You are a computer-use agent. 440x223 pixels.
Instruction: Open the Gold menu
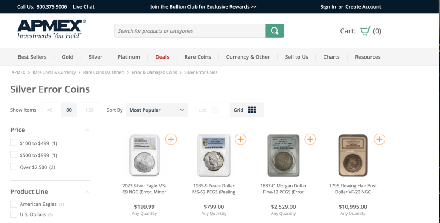pyautogui.click(x=67, y=57)
